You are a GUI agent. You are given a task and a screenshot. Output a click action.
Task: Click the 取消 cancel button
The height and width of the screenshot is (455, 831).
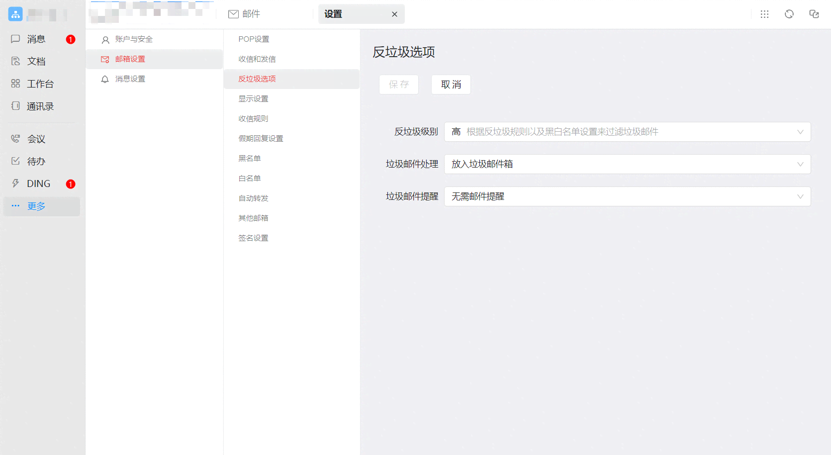(x=451, y=85)
